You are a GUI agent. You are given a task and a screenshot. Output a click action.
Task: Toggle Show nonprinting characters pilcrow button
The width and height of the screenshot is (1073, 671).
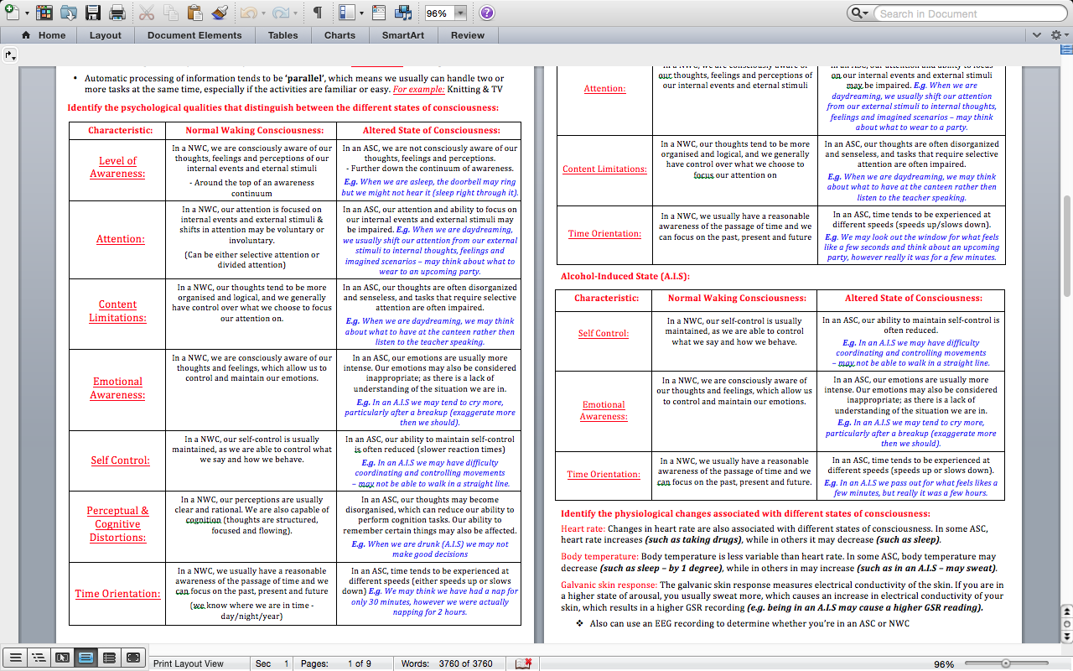[x=318, y=13]
